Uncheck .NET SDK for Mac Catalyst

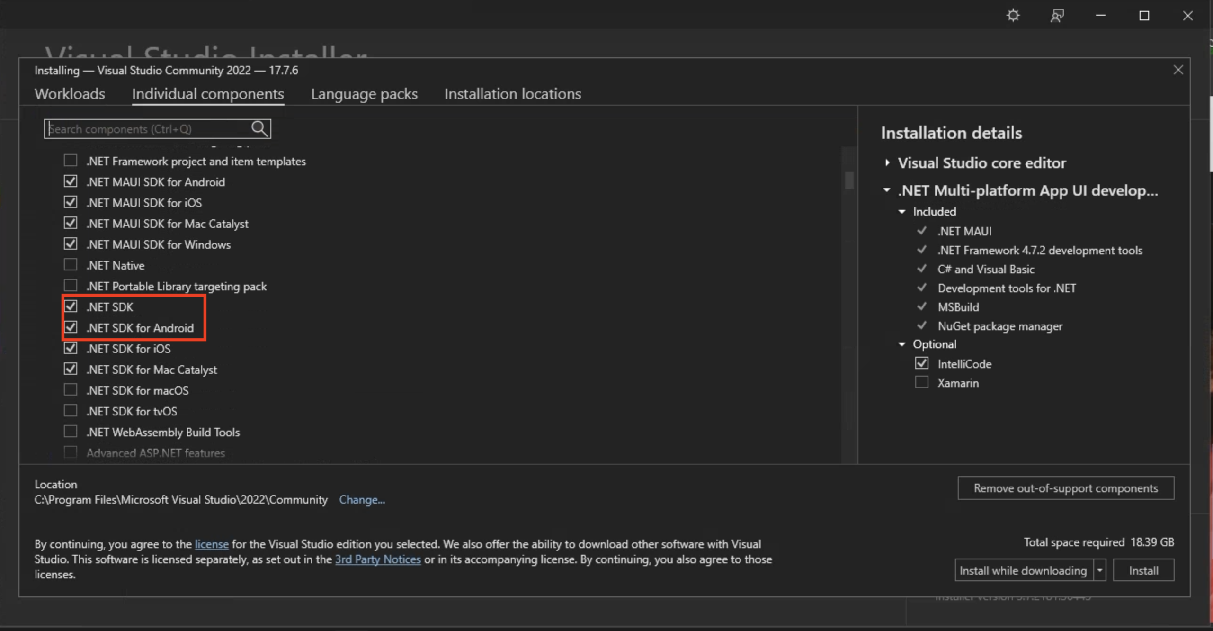70,368
